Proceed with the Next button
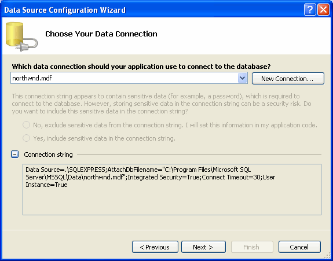The height and width of the screenshot is (261, 333). pos(203,247)
